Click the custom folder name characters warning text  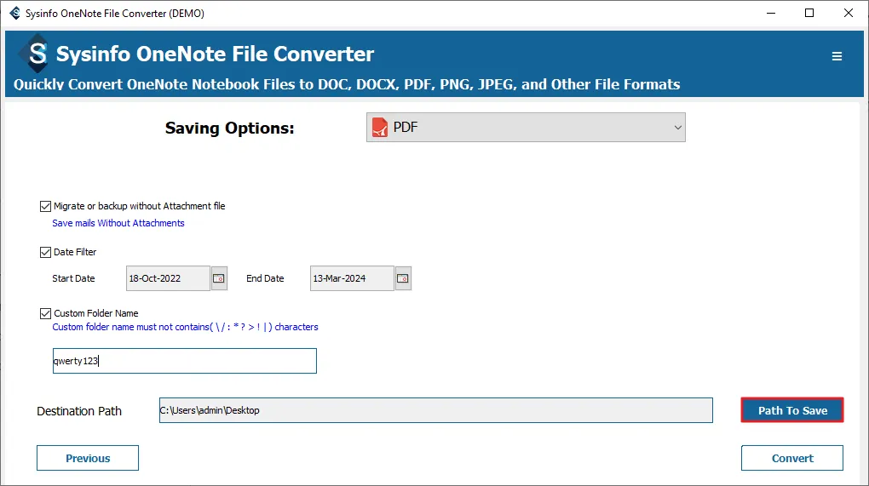click(185, 327)
